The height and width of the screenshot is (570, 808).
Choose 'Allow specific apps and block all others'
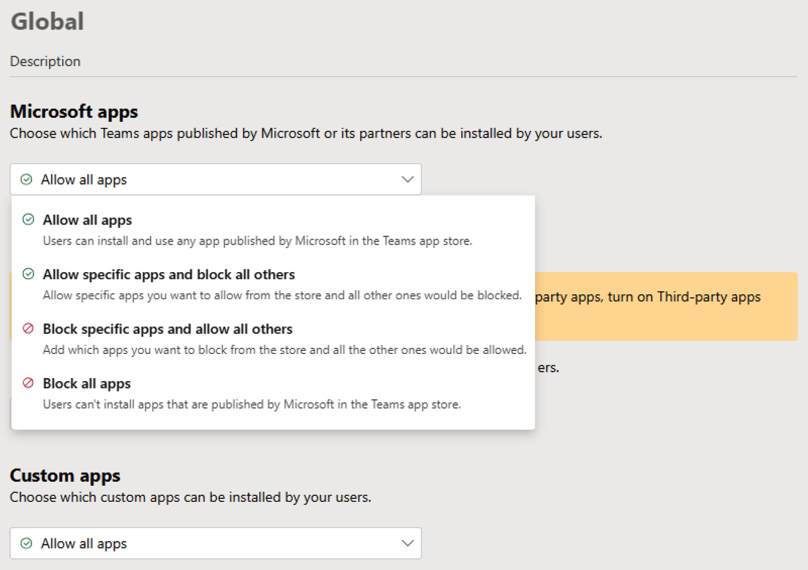[x=273, y=284]
